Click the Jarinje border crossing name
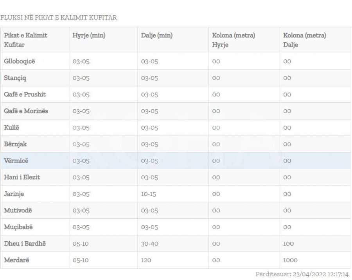 [x=14, y=194]
